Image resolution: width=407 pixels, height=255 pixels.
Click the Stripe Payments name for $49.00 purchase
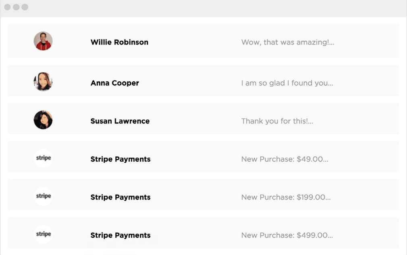pos(120,159)
